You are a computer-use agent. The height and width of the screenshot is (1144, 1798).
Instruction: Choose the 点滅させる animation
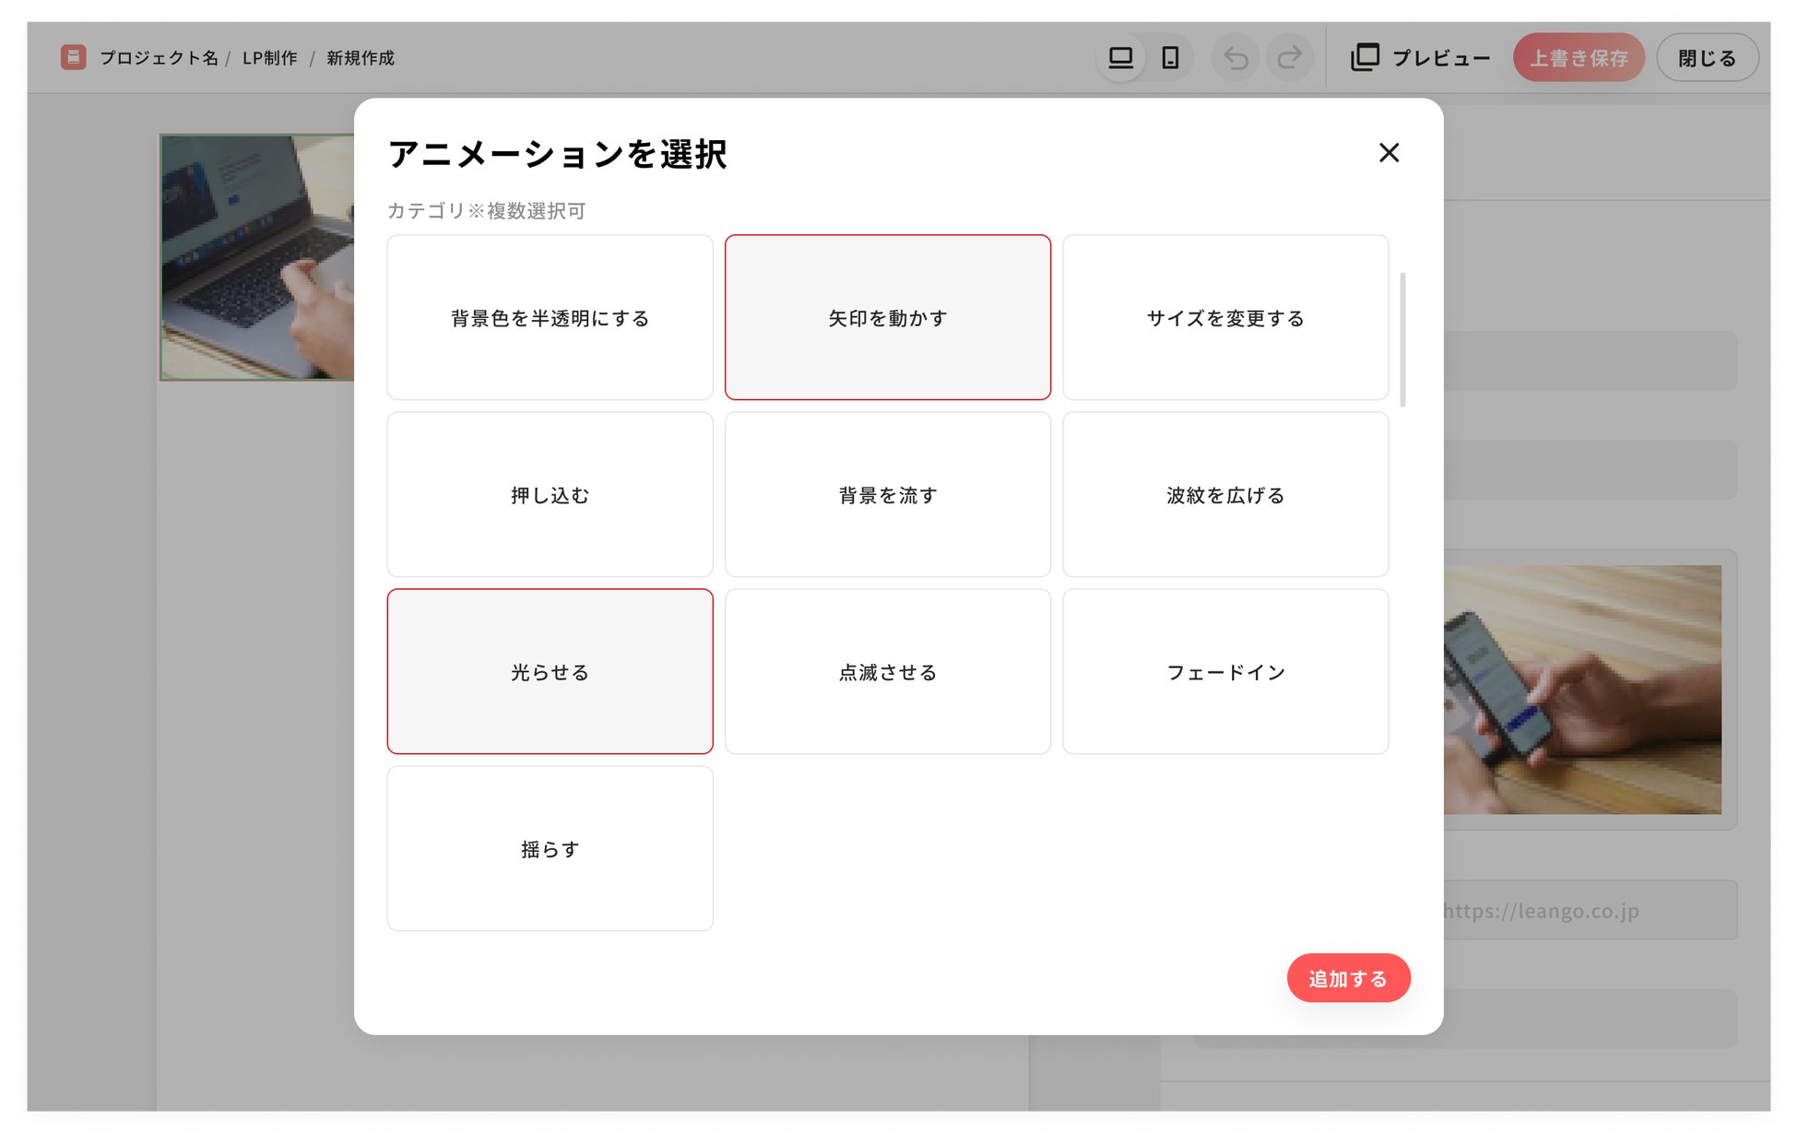pyautogui.click(x=887, y=671)
